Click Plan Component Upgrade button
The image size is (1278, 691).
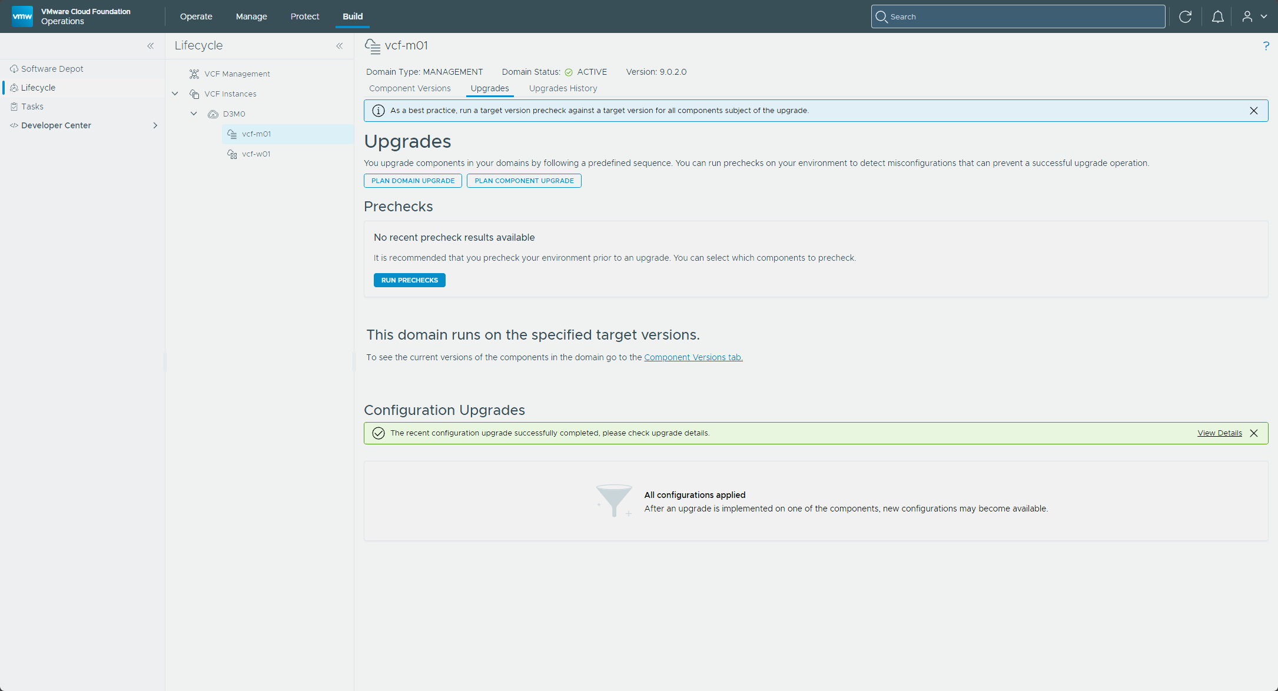point(524,181)
